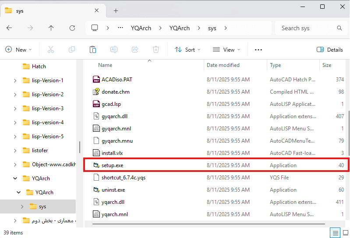The width and height of the screenshot is (350, 238).
Task: Sort by Type column header
Action: pos(275,65)
